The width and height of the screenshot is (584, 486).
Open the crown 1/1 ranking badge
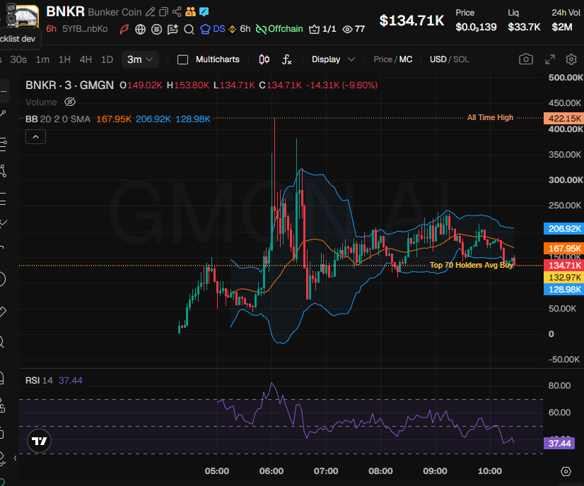coord(322,29)
